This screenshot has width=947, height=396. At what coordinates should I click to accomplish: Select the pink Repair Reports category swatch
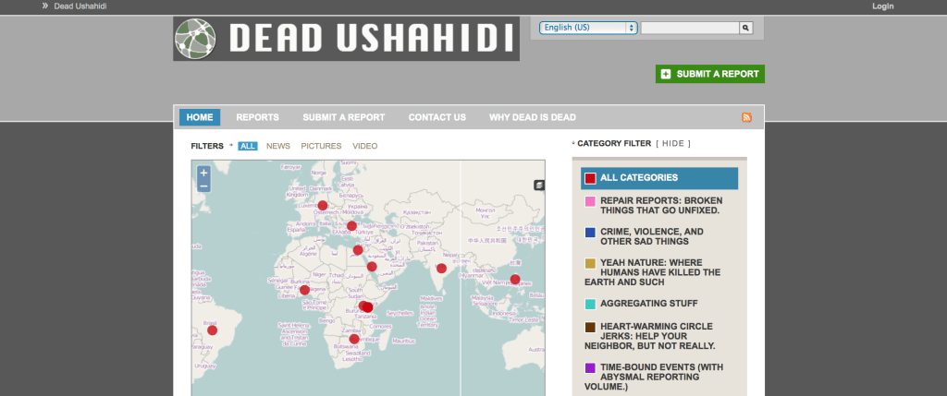[x=590, y=200]
